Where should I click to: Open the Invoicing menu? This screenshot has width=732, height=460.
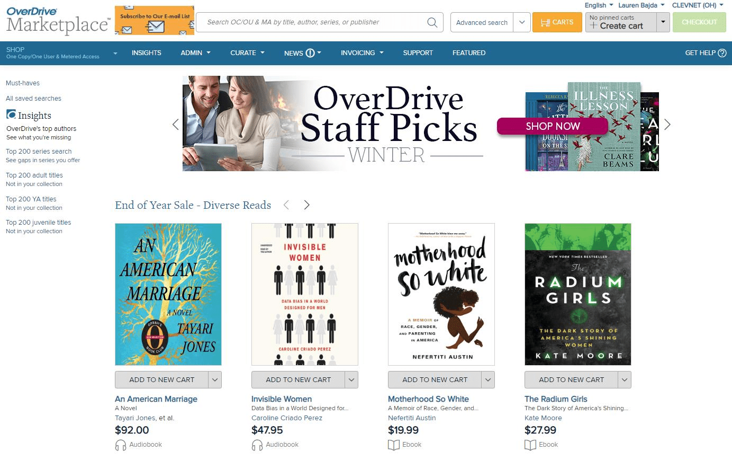click(362, 53)
